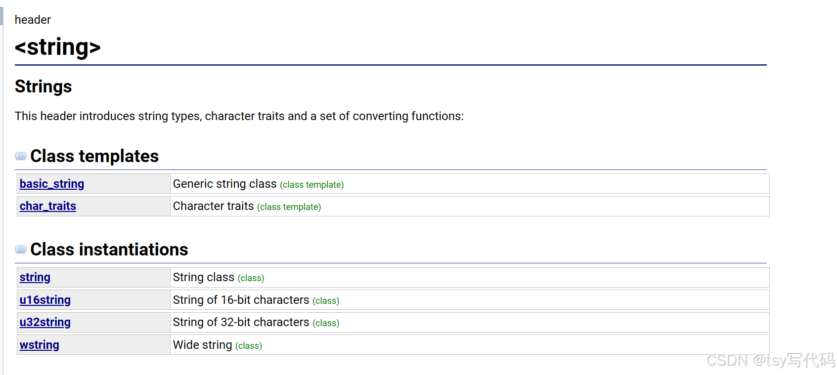
Task: Select the Class templates section heading
Action: click(94, 156)
